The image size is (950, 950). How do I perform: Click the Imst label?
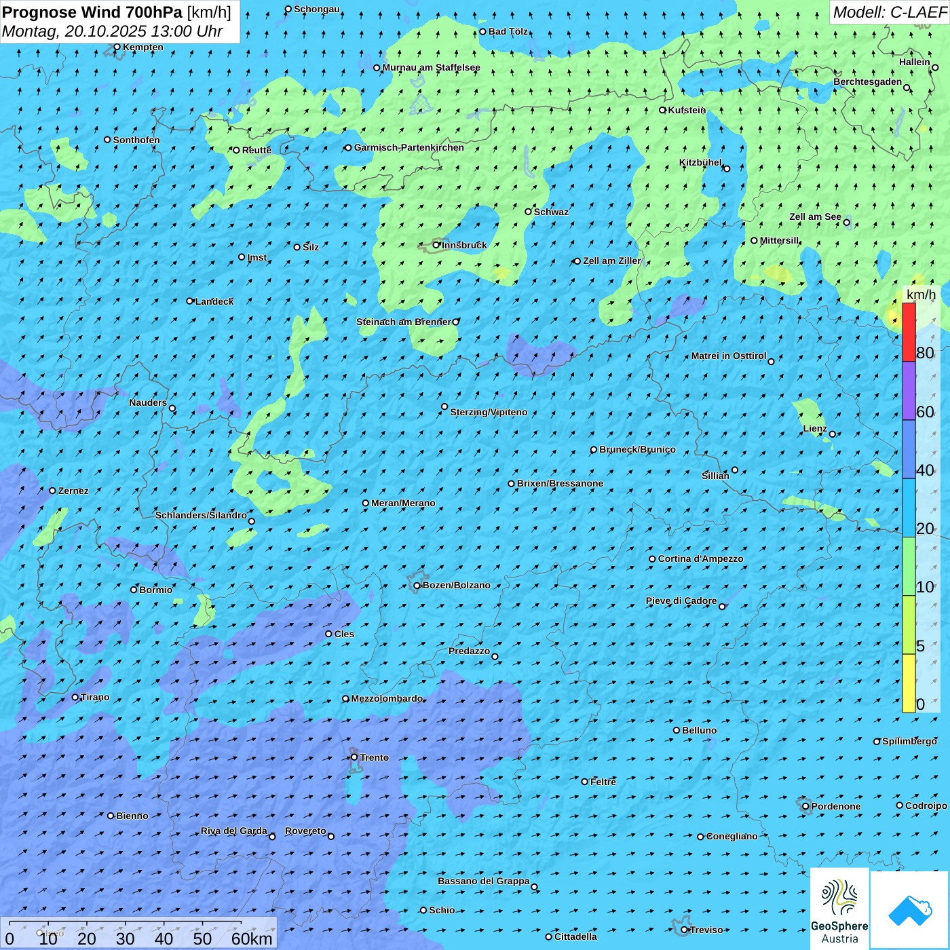click(256, 257)
